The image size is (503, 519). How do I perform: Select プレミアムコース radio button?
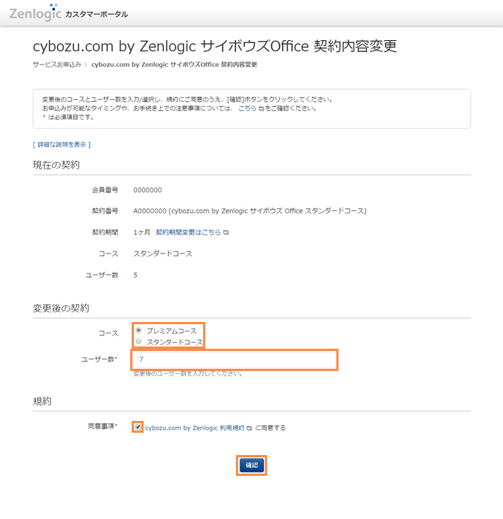[138, 330]
